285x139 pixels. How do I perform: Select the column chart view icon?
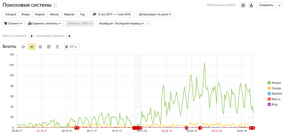click(49, 47)
